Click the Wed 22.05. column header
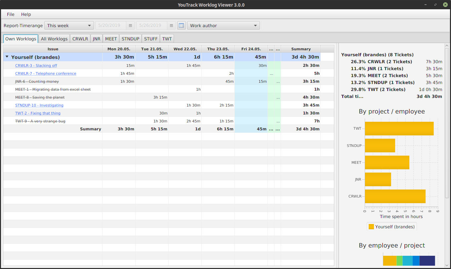The height and width of the screenshot is (269, 451). (x=185, y=49)
